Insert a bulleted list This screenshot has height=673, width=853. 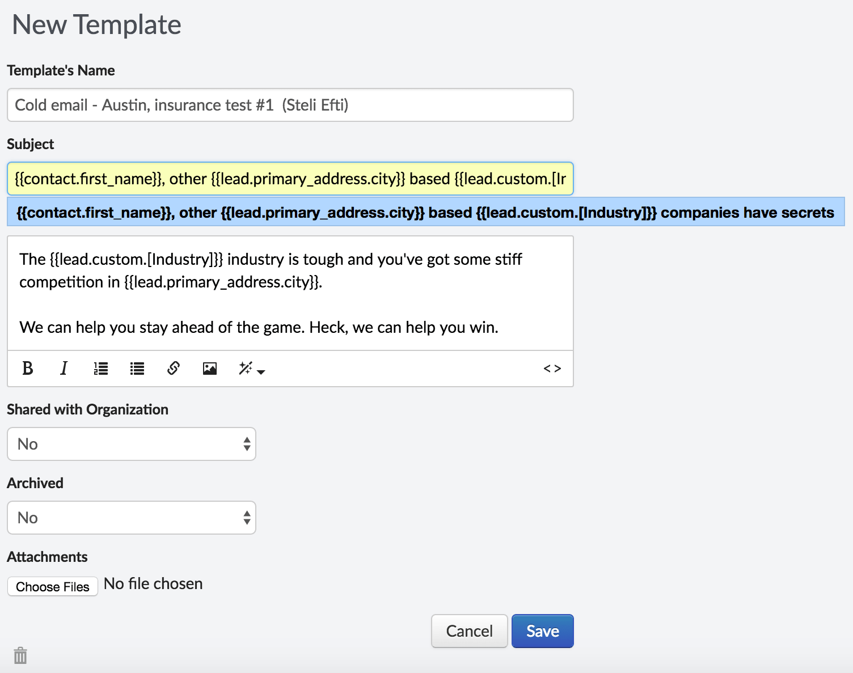tap(137, 369)
